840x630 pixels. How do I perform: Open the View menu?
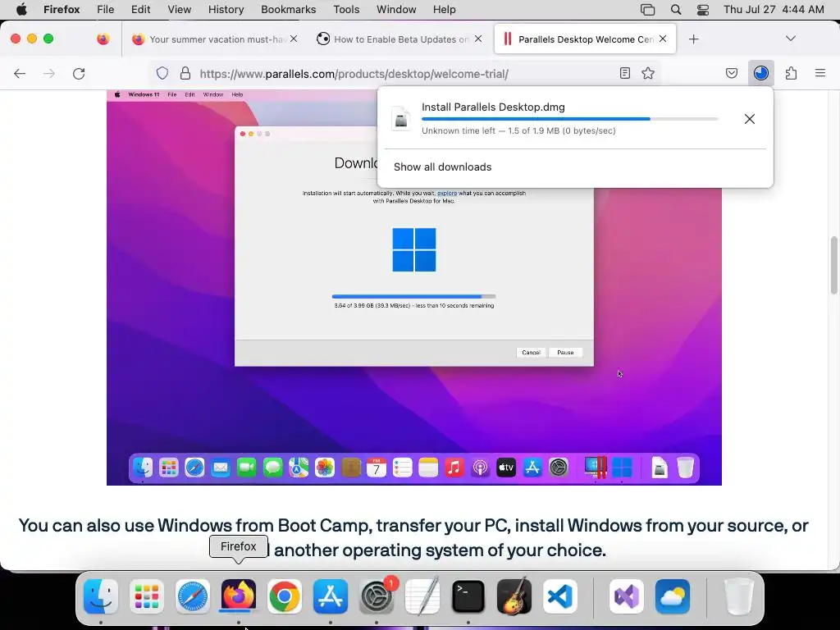[x=179, y=10]
